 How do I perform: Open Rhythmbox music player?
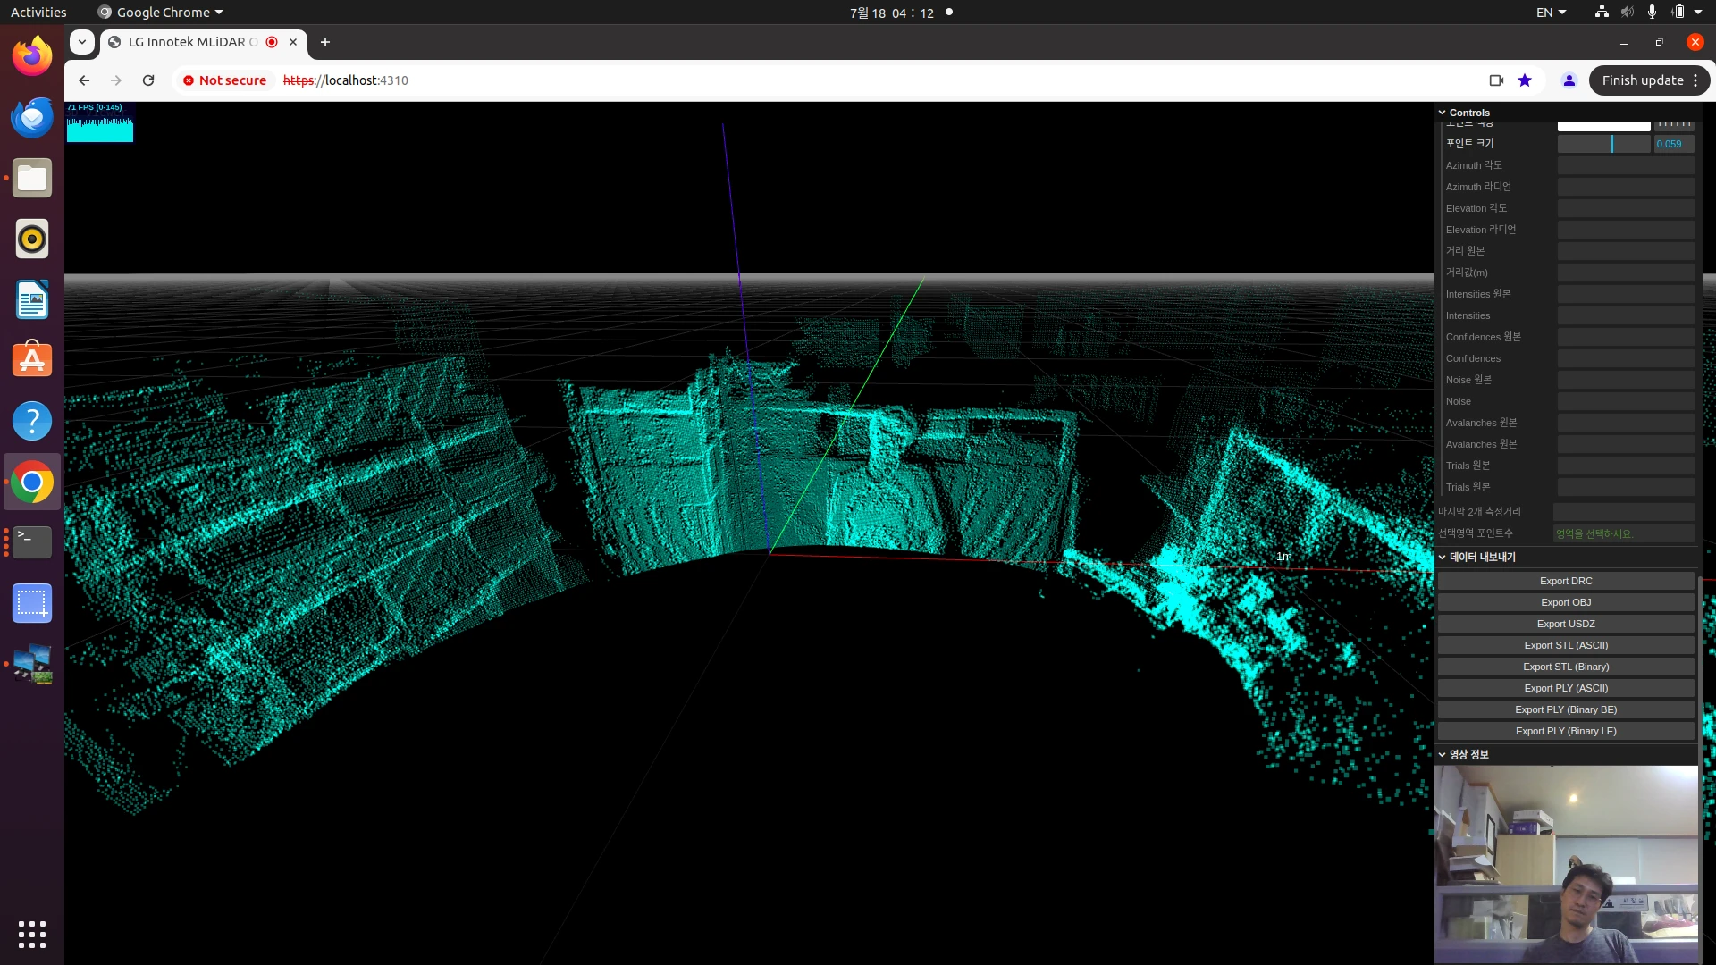pos(32,239)
